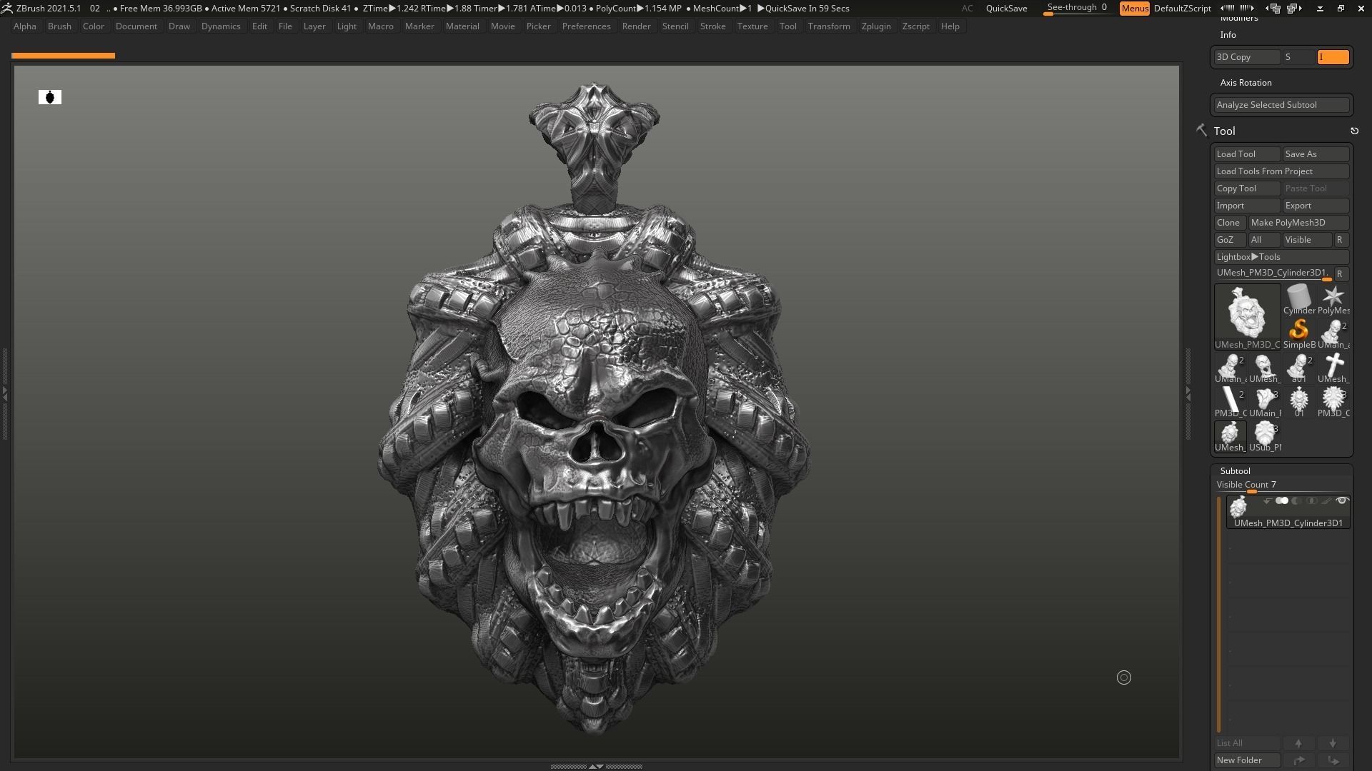Adjust the See-through slider
Screen dimensions: 1372x771
coord(1077,9)
